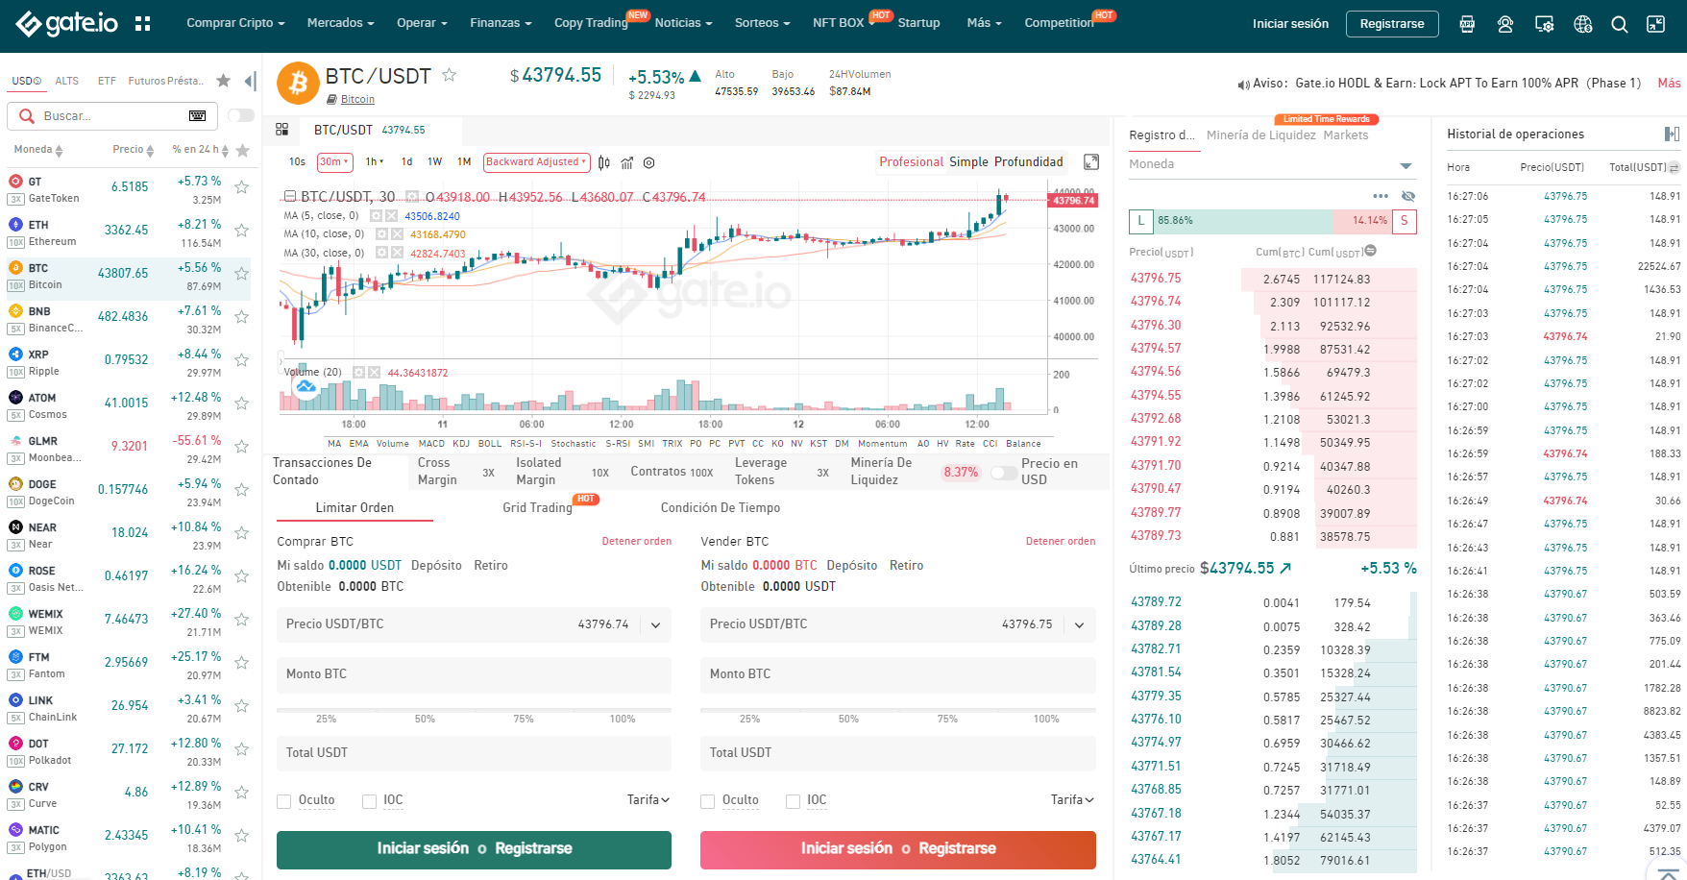Open the Comprar Cripto menu
Viewport: 1687px width, 880px height.
pos(235,23)
